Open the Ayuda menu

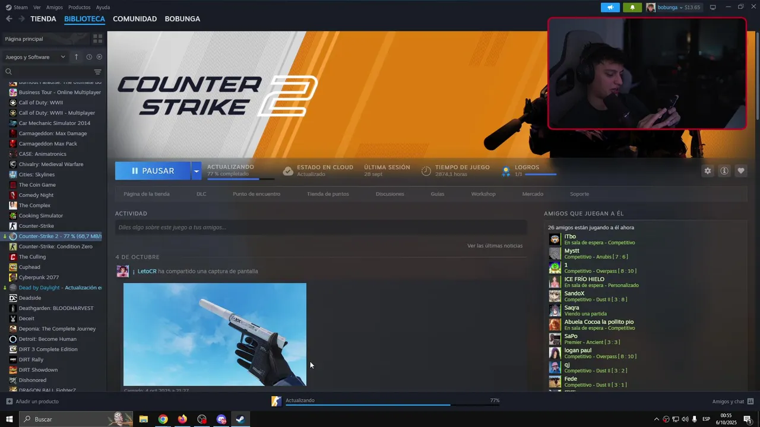103,7
